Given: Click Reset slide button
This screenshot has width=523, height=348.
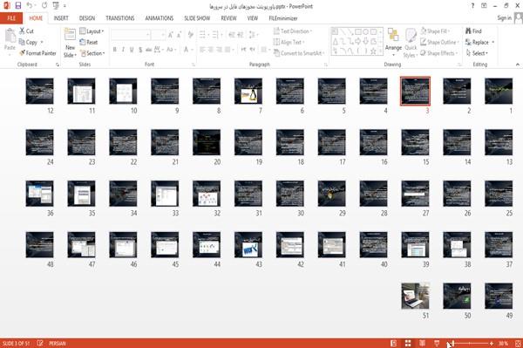Looking at the screenshot, I should [89, 43].
